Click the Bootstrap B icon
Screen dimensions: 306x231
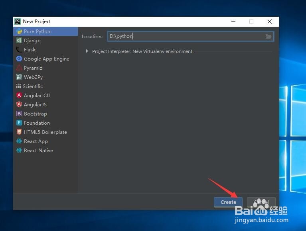click(x=19, y=114)
